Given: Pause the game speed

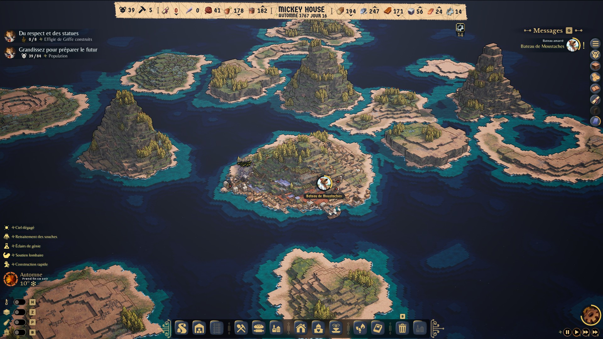Looking at the screenshot, I should (567, 332).
